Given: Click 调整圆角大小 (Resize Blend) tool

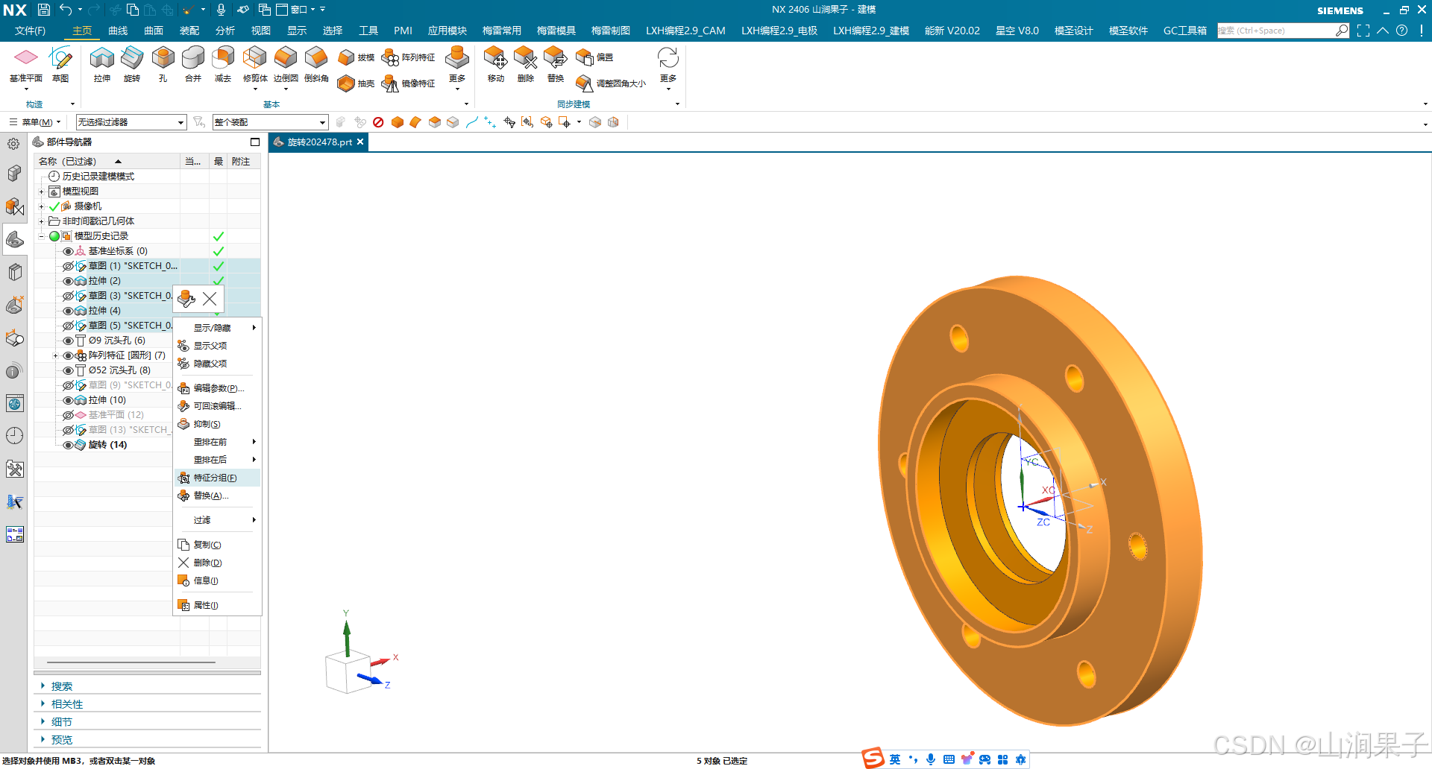Looking at the screenshot, I should [611, 83].
